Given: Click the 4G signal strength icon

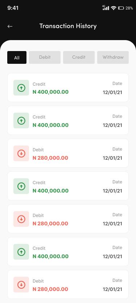Looking at the screenshot, I should tap(106, 8).
